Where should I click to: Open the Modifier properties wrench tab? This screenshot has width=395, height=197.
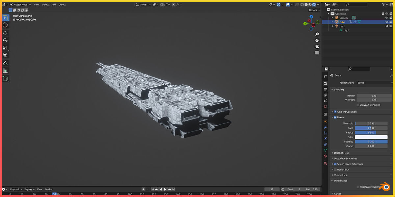326,127
